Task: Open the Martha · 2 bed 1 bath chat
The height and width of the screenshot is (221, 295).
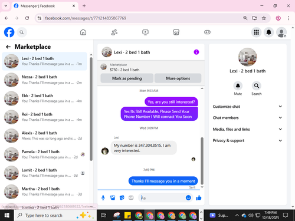Action: click(x=44, y=192)
